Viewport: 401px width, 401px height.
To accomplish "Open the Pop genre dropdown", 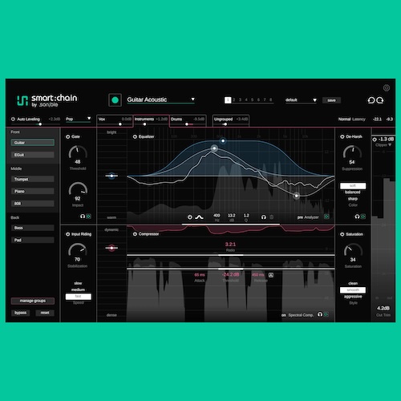I will point(78,119).
